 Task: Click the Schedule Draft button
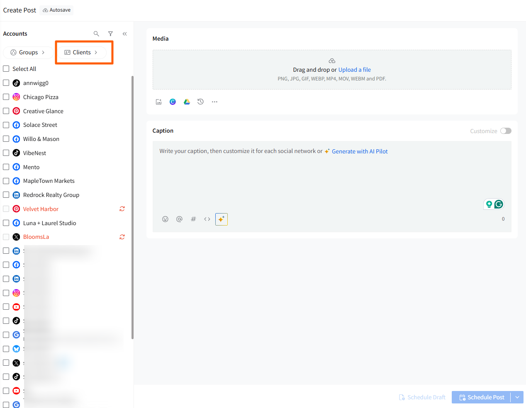tap(422, 397)
